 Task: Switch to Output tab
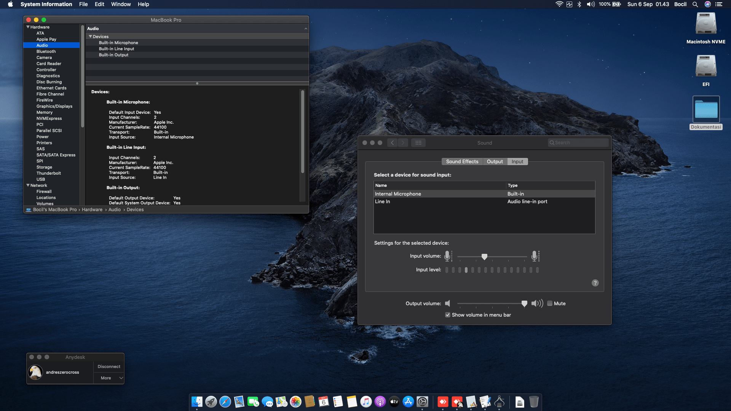coord(495,161)
